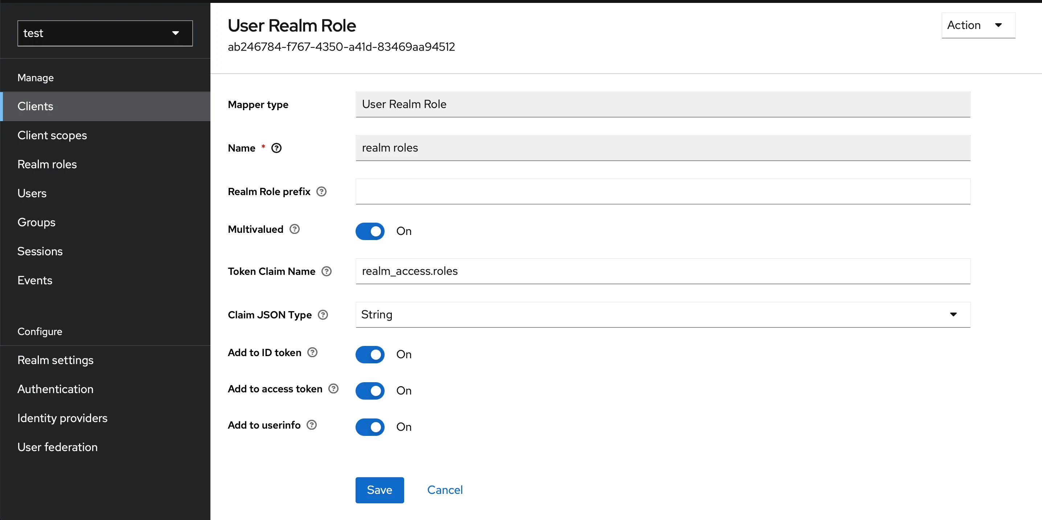Expand the Action dropdown menu
Screen dimensions: 1042x520
[x=978, y=25]
